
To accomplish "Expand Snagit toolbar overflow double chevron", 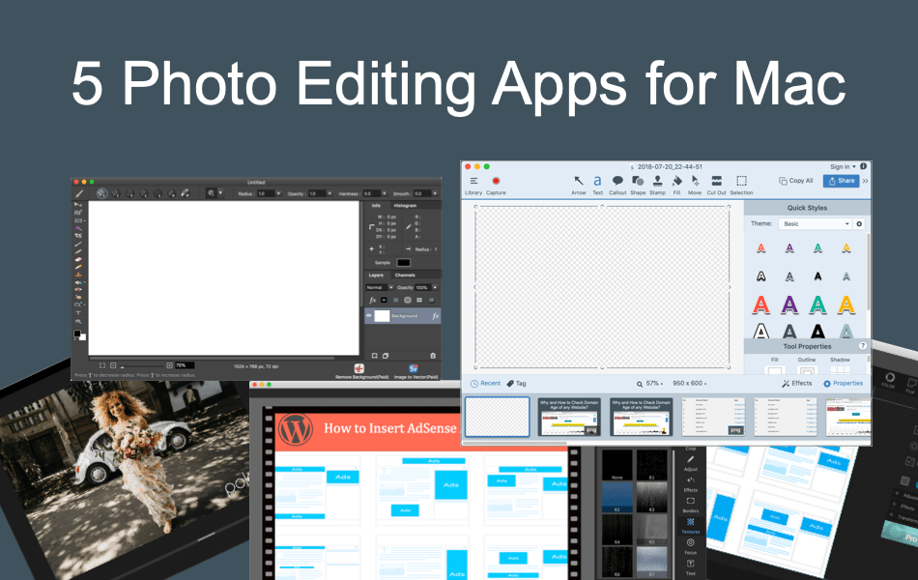I will tap(865, 181).
